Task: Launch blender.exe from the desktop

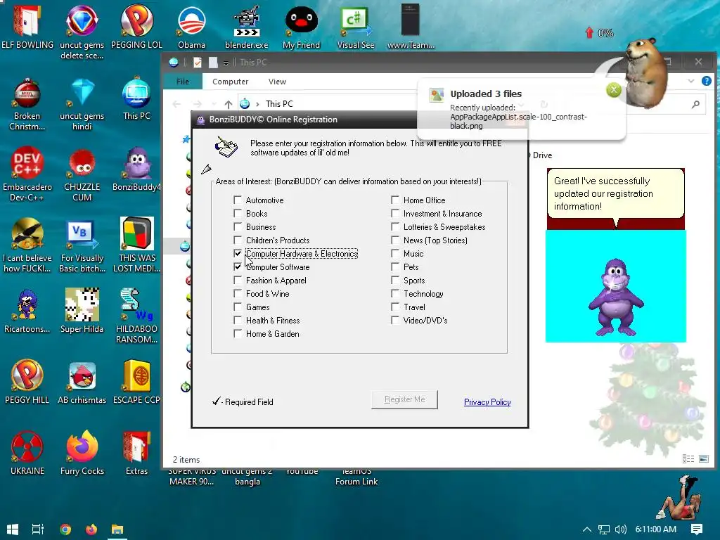Action: (x=247, y=26)
